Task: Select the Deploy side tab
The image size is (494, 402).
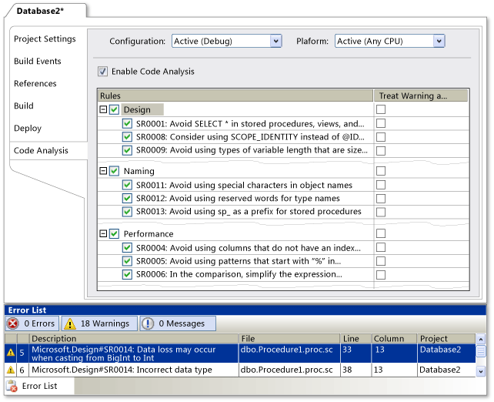Action: pos(28,129)
